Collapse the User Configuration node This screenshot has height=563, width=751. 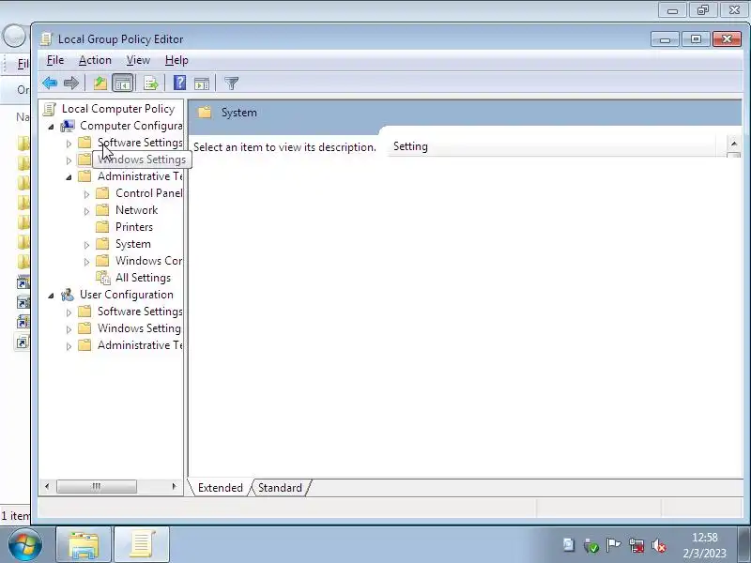pyautogui.click(x=52, y=296)
